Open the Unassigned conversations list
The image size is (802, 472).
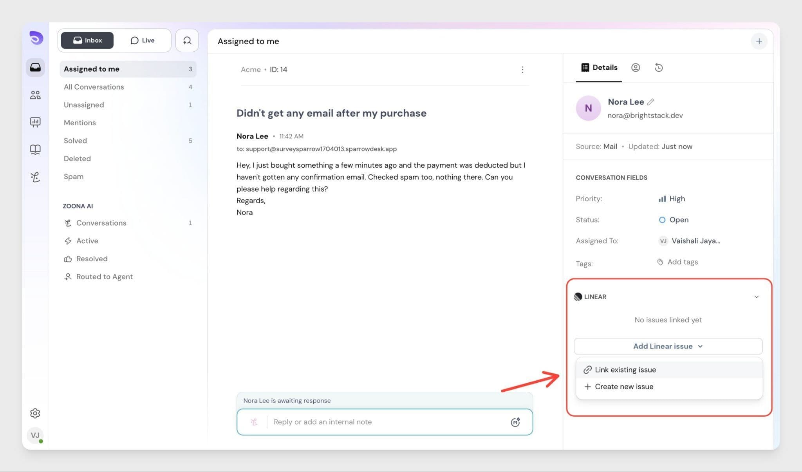click(84, 105)
